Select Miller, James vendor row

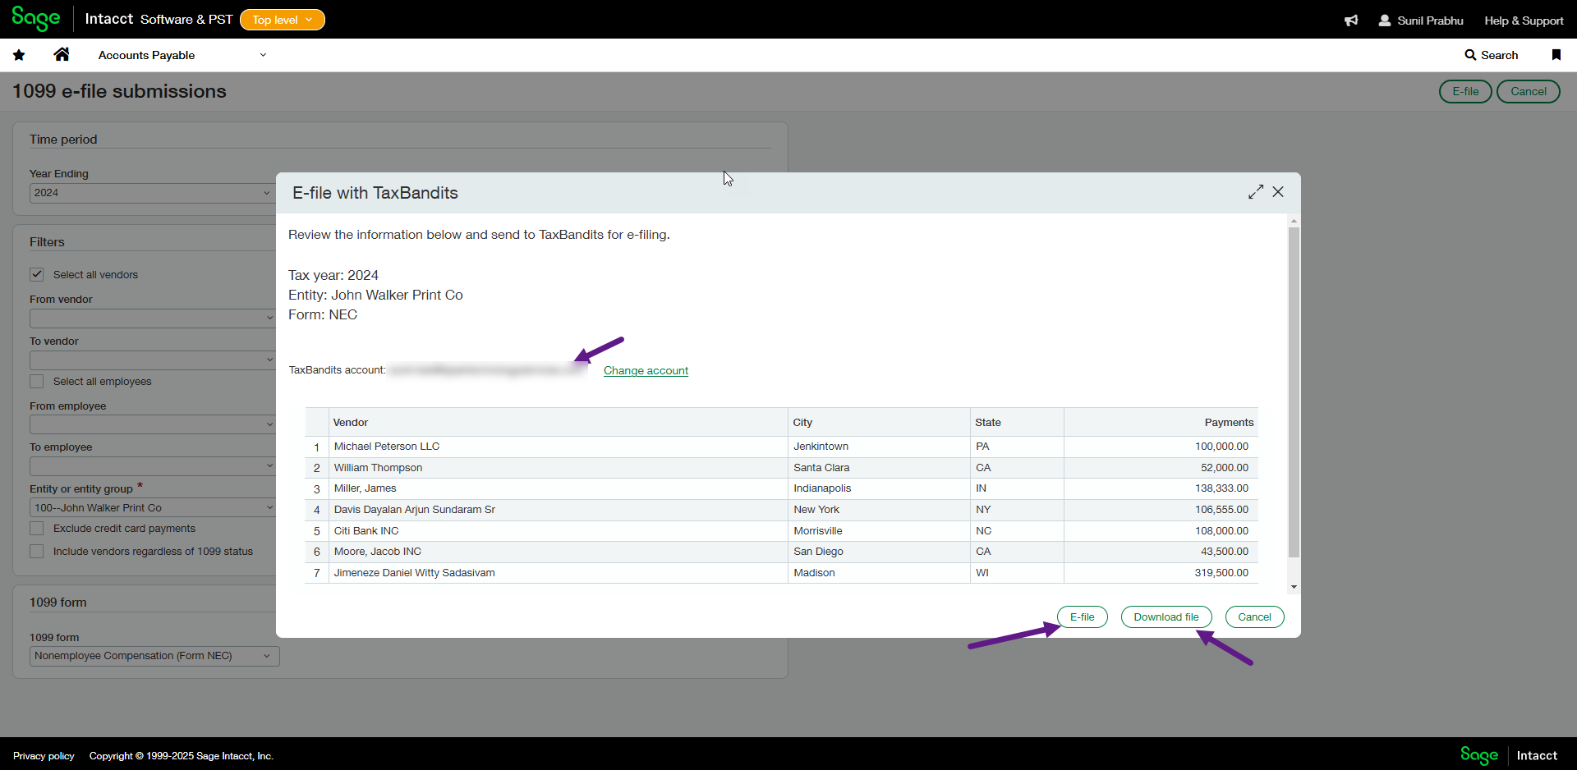(x=781, y=488)
